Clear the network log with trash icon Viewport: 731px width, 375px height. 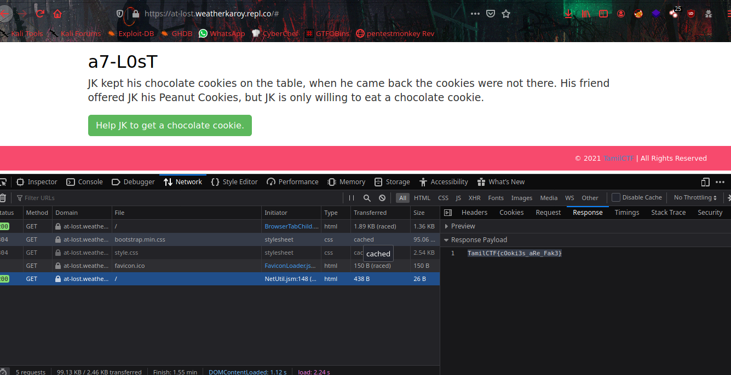pyautogui.click(x=3, y=198)
